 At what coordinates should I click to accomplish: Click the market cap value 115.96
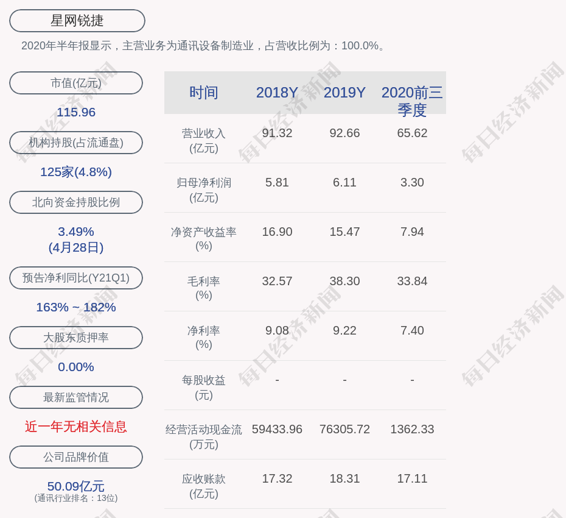[x=75, y=112]
